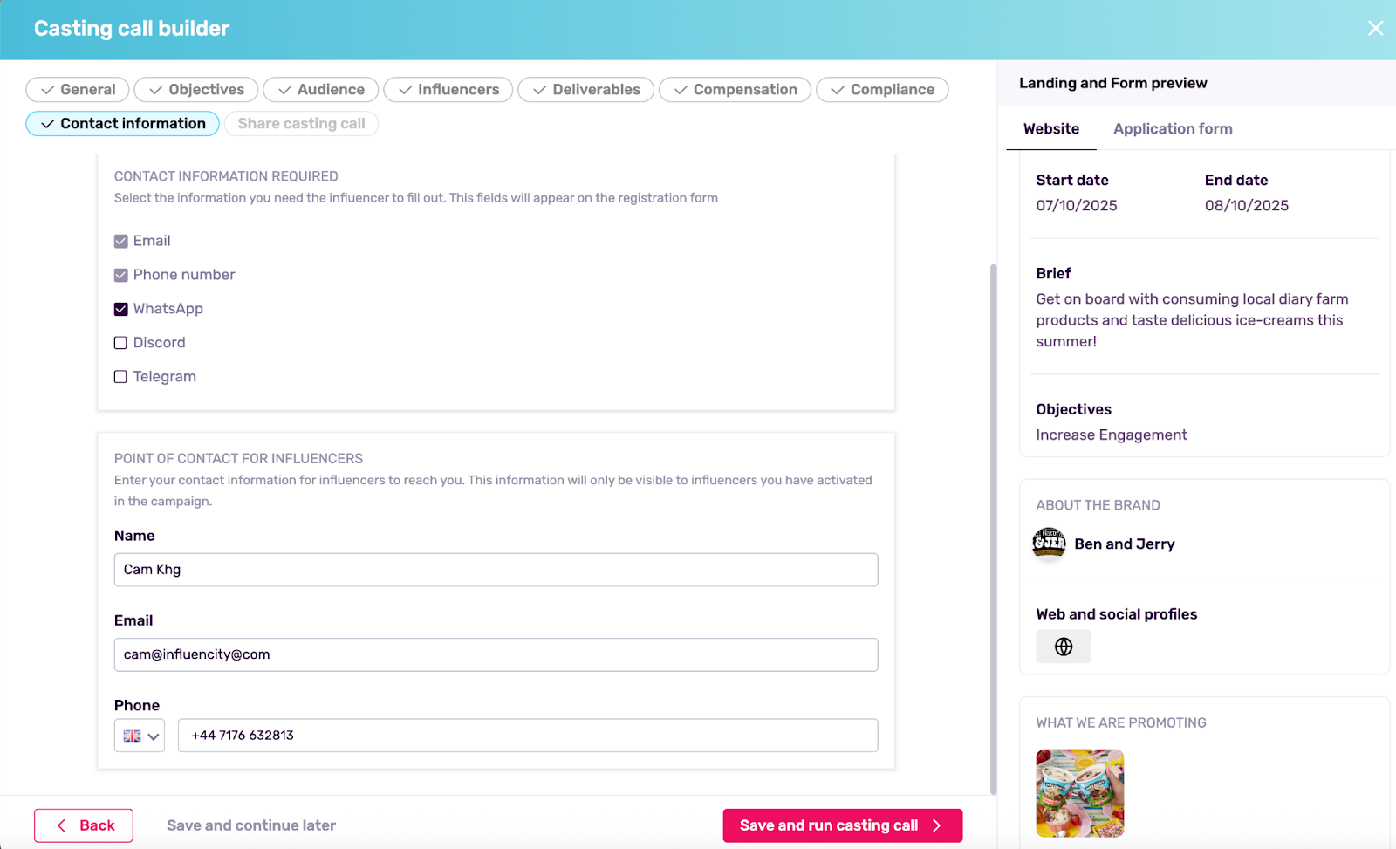Click the checkmark icon on General step
Screen dimensions: 1396x849
(x=48, y=90)
